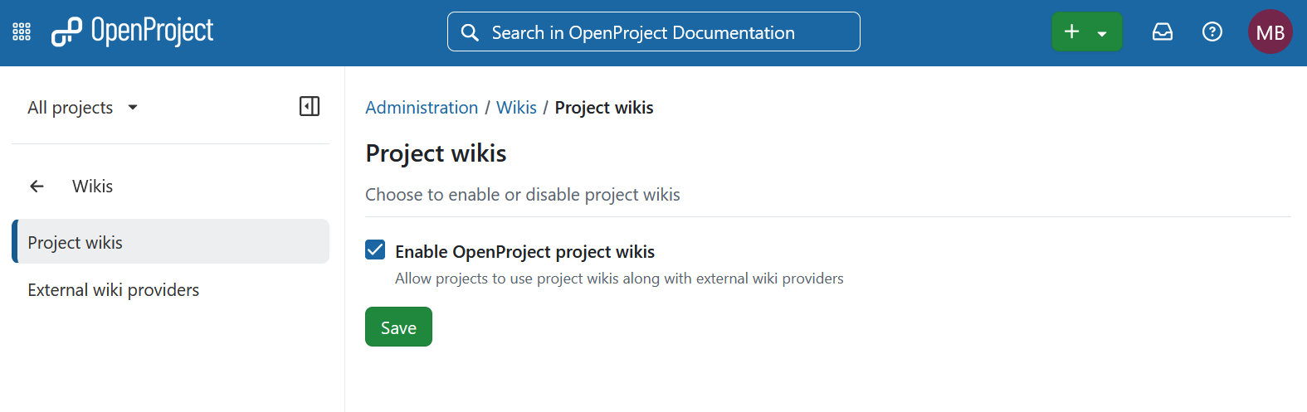The width and height of the screenshot is (1307, 412).
Task: Go to Wikis breadcrumb link
Action: 516,108
